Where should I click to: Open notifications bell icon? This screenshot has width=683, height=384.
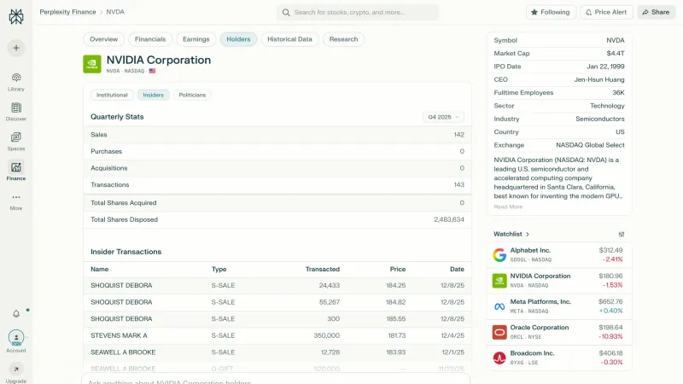point(16,313)
